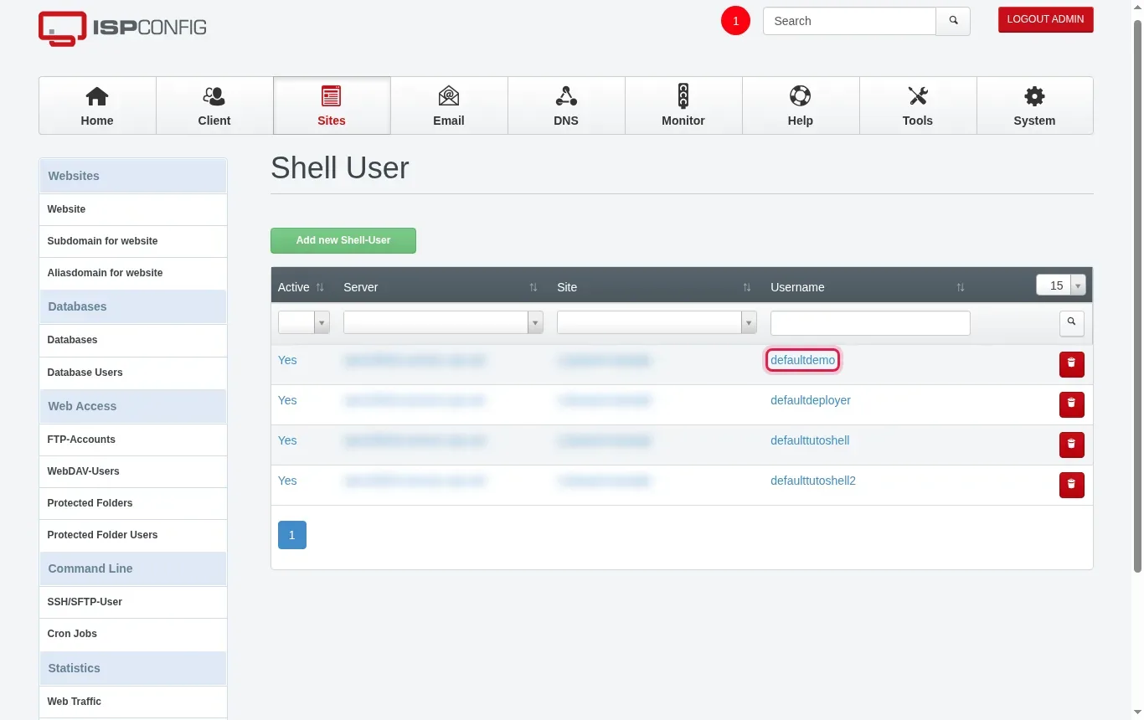The image size is (1144, 720).
Task: Log out with the LOGOUT ADMIN button
Action: pos(1046,19)
